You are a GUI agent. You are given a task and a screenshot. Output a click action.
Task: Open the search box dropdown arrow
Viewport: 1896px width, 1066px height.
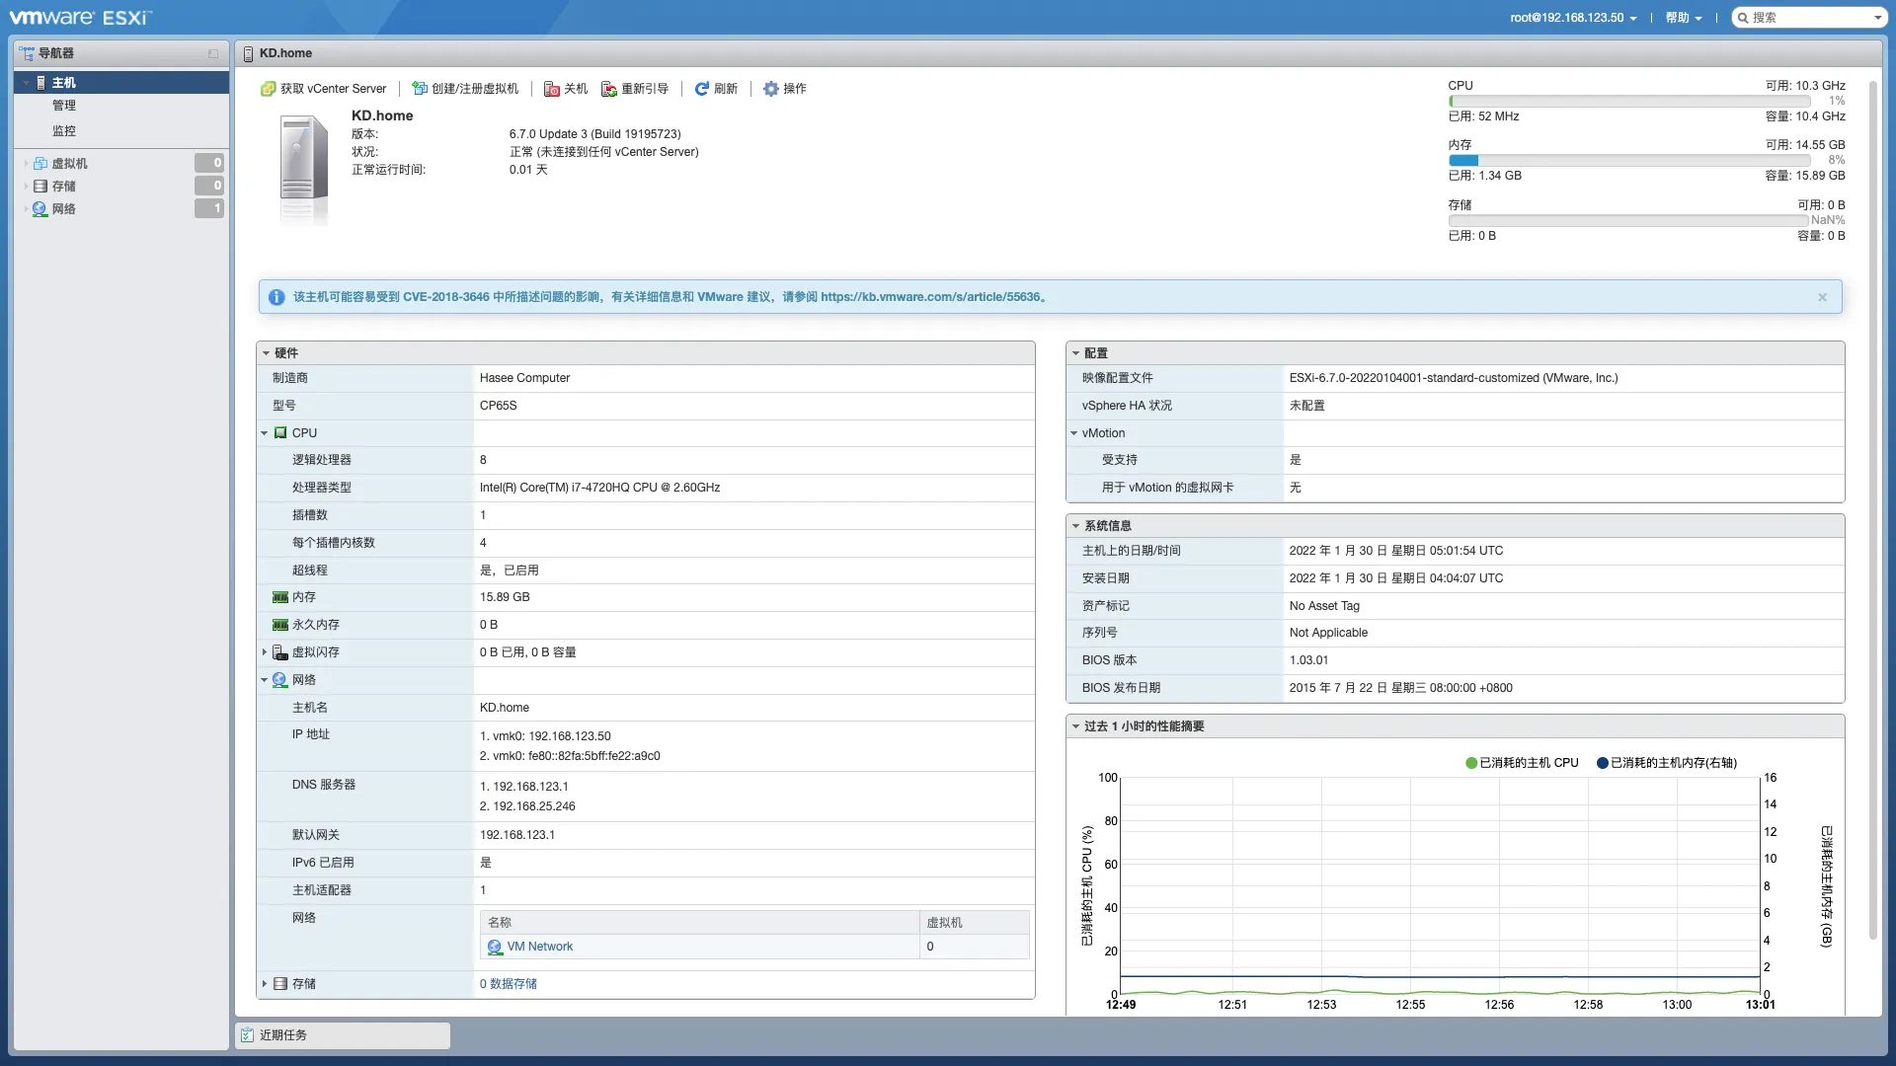1877,18
